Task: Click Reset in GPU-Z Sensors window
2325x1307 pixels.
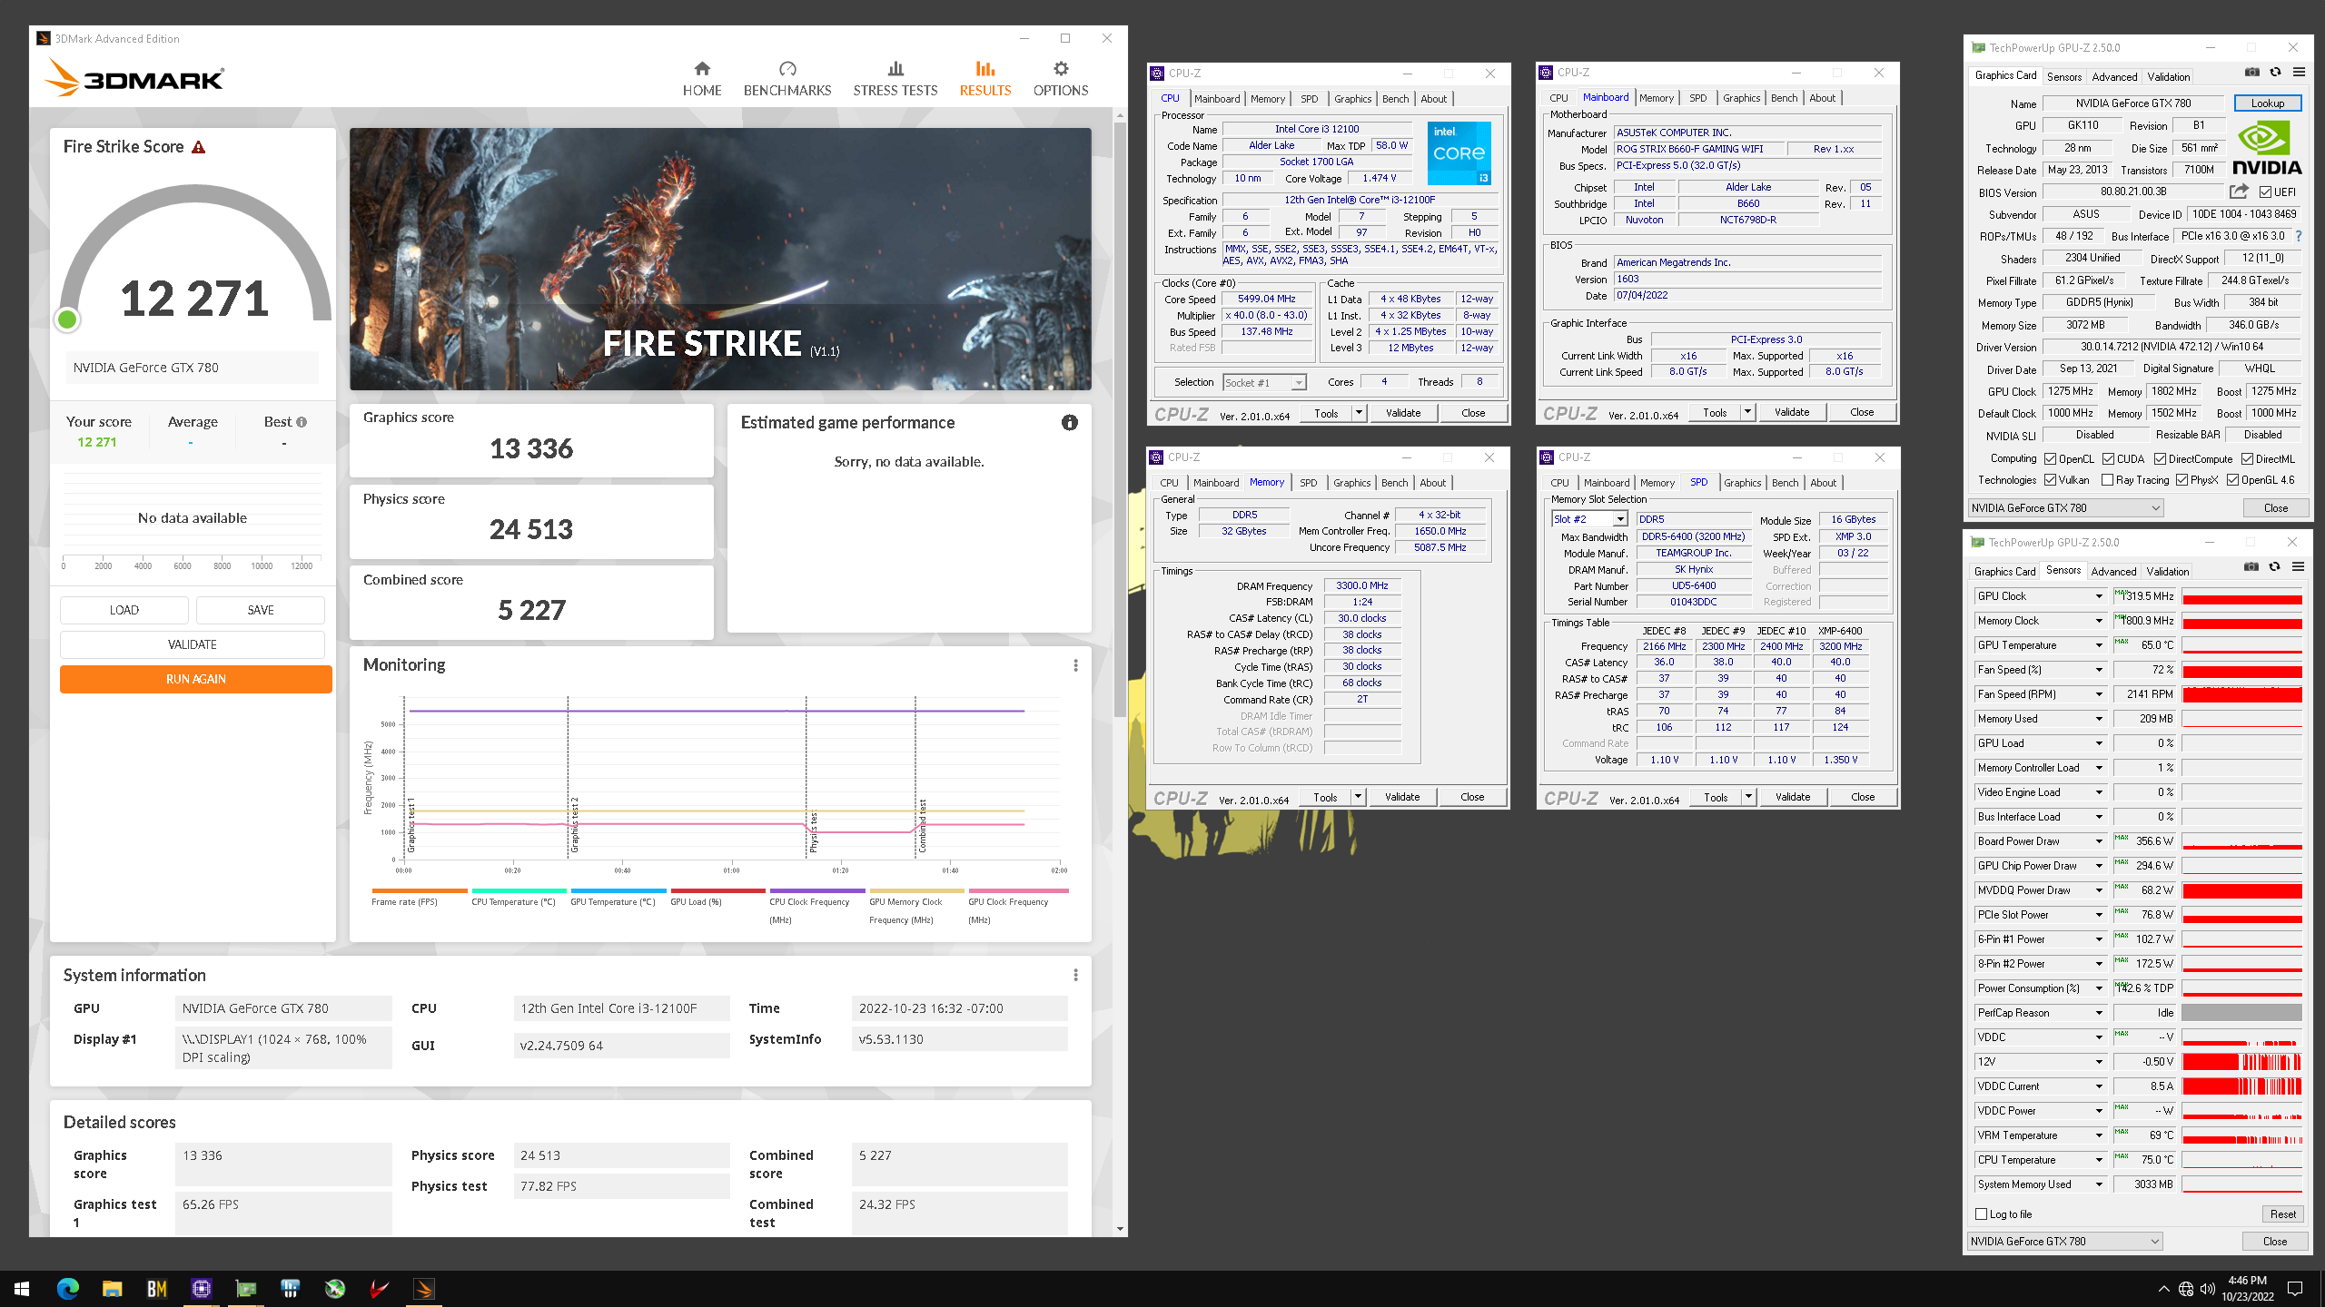Action: (x=2282, y=1214)
